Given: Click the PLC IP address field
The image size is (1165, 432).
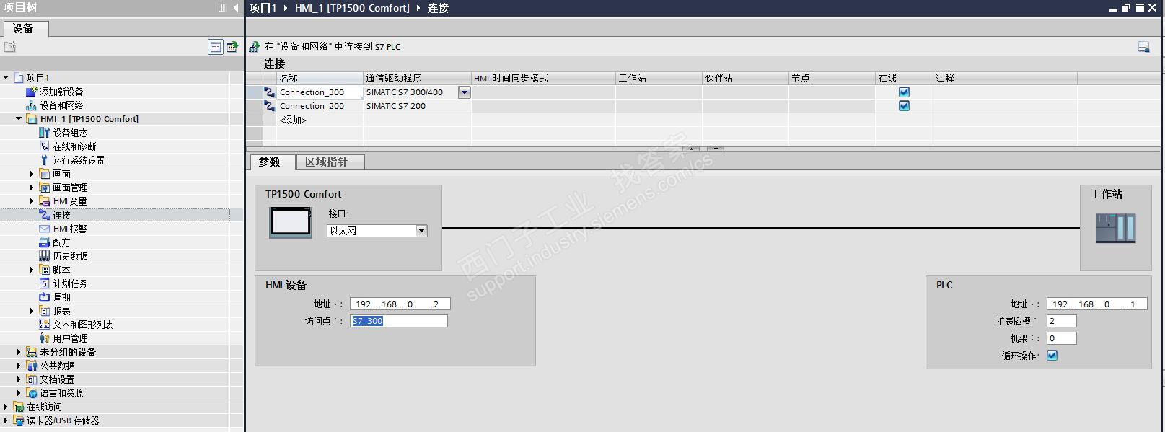Looking at the screenshot, I should point(1097,304).
